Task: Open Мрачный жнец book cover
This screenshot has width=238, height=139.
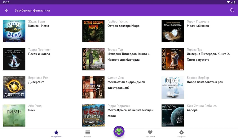Action: coord(173,31)
